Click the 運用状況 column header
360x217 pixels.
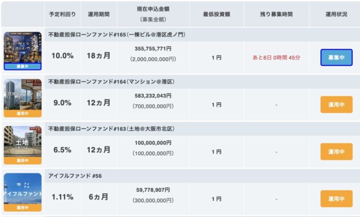pos(336,14)
